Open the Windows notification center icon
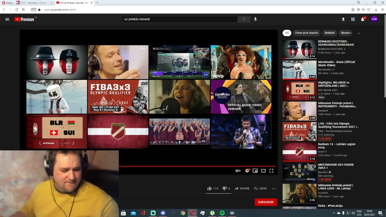The image size is (386, 217). click(x=380, y=213)
